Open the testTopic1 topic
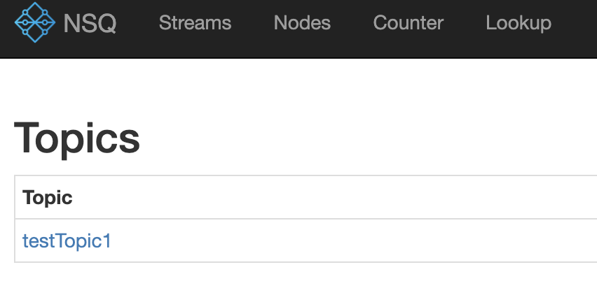597x295 pixels. click(67, 241)
